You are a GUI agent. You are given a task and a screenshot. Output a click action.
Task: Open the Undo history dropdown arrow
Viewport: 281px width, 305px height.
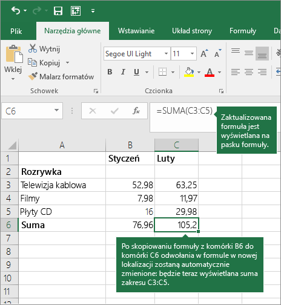click(x=25, y=10)
